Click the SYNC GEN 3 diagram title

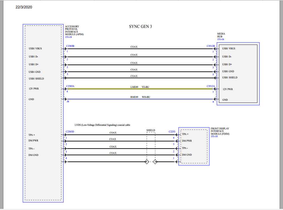point(141,26)
